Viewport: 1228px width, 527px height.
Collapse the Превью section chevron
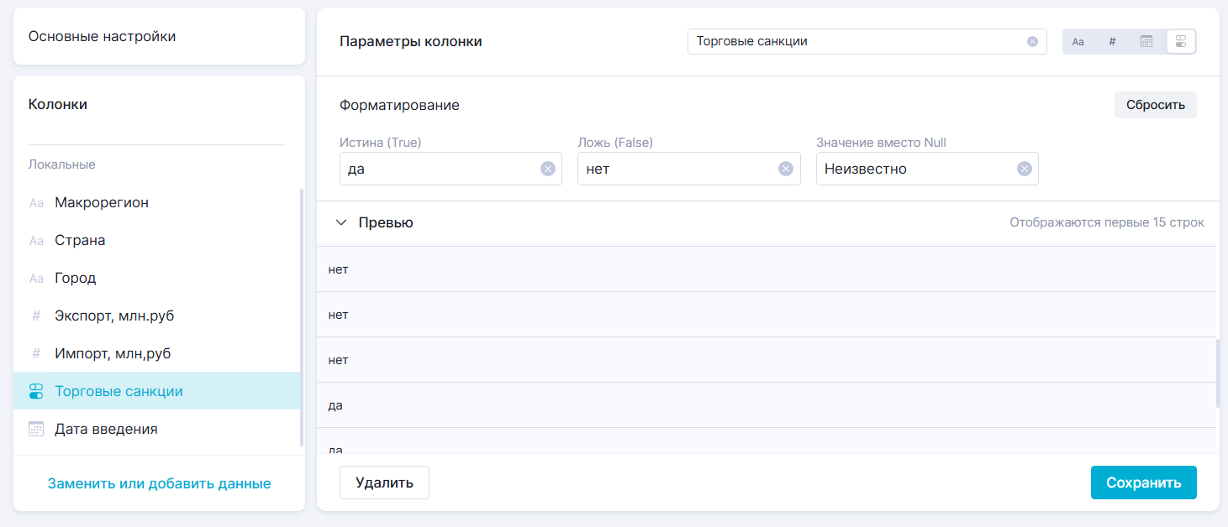pyautogui.click(x=341, y=223)
